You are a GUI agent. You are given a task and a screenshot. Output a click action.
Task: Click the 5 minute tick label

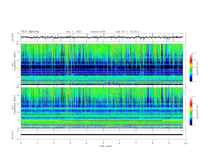coord(103,143)
